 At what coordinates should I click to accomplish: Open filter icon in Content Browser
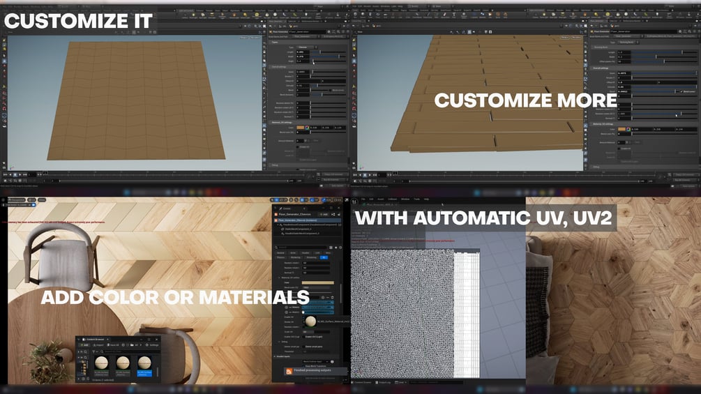[x=94, y=351]
